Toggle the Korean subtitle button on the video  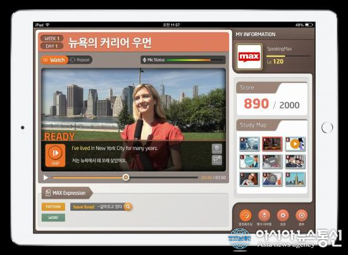coord(217,149)
